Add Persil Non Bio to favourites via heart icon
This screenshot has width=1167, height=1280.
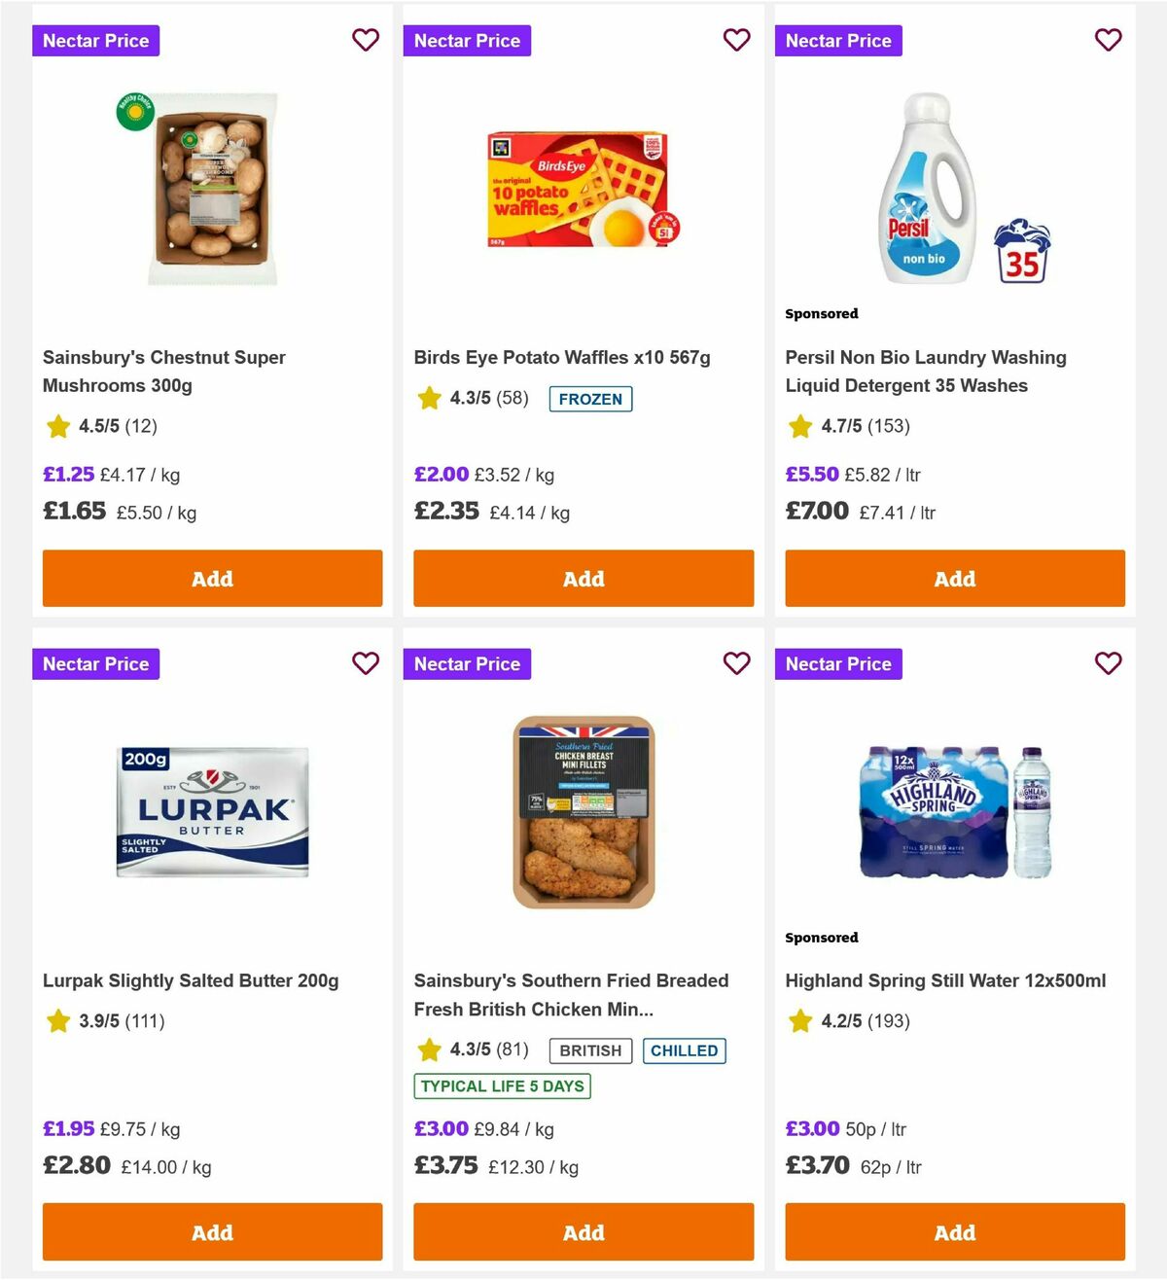point(1109,40)
